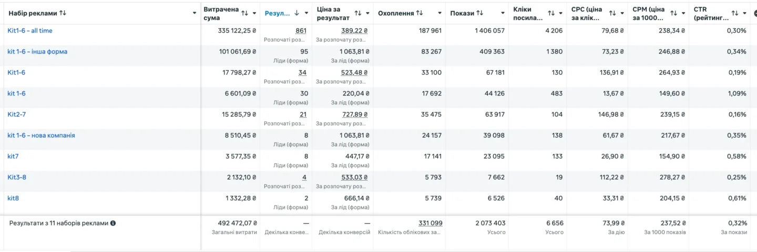Open ad set kit7
The image size is (757, 252).
point(13,157)
